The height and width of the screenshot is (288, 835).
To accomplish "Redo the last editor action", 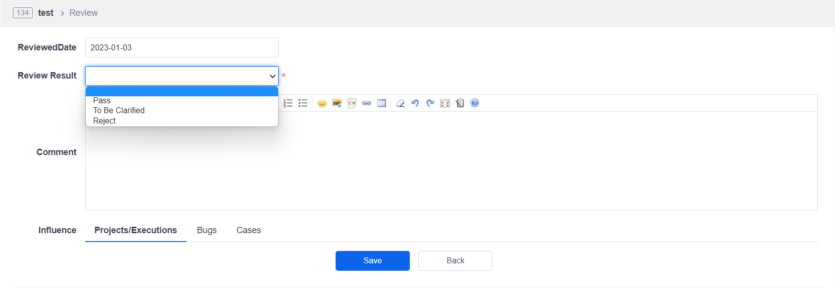I will coord(430,103).
